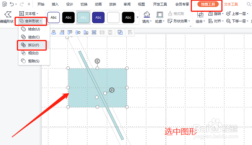Apply the last black Abc shape style

coord(128,18)
